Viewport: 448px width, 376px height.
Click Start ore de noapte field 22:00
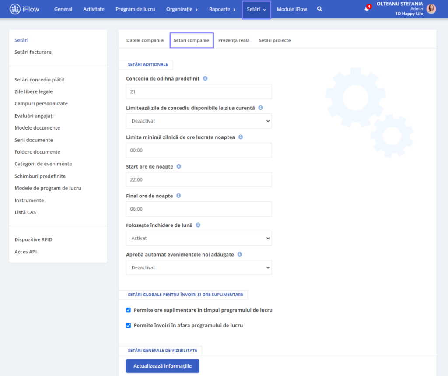[199, 179]
